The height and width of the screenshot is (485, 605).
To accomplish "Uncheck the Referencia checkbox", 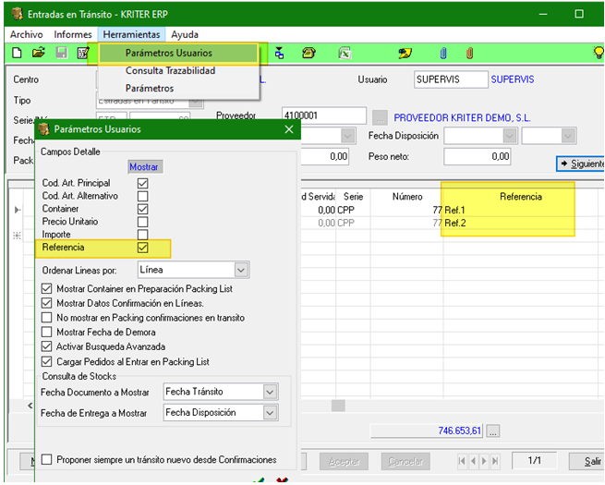I will (143, 248).
